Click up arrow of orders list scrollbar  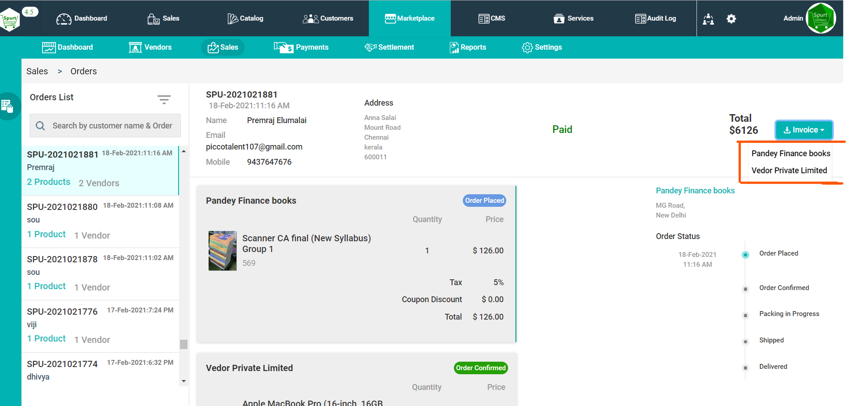184,151
